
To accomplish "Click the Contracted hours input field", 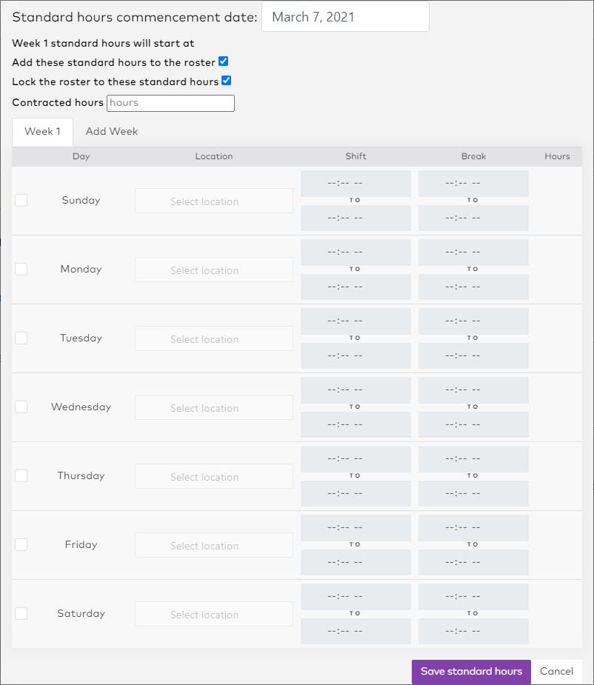I will pos(170,103).
